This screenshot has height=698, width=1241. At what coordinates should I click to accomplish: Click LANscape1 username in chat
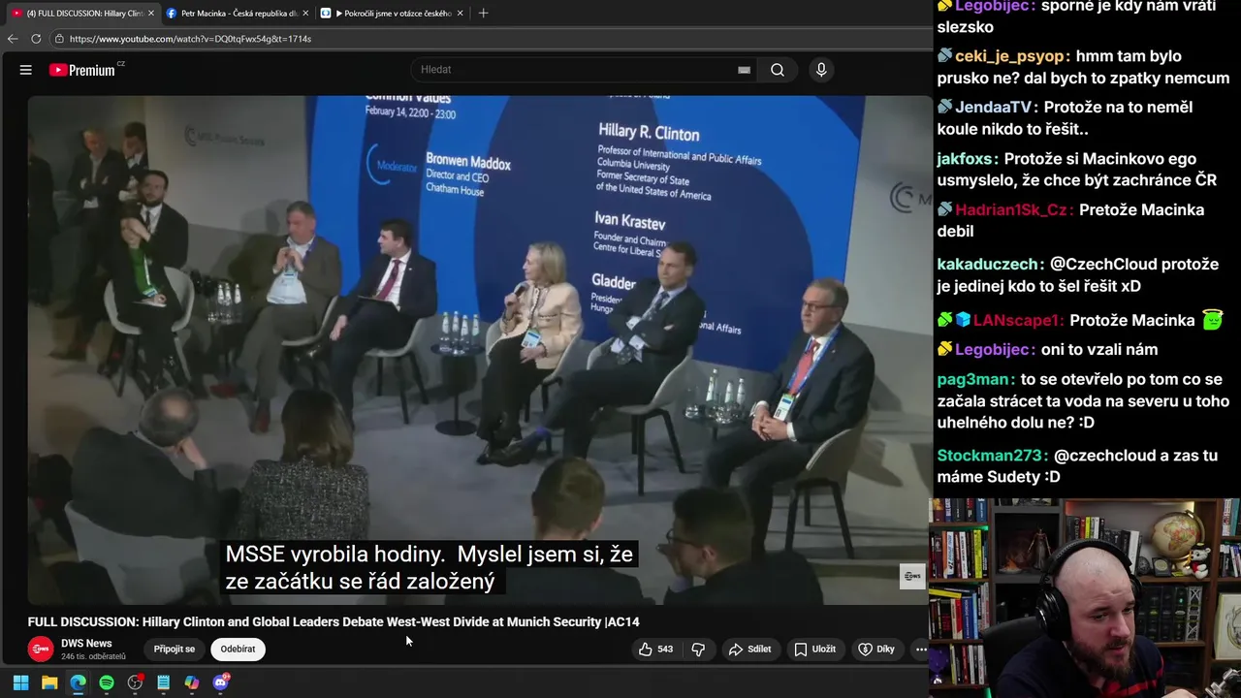[1016, 321]
